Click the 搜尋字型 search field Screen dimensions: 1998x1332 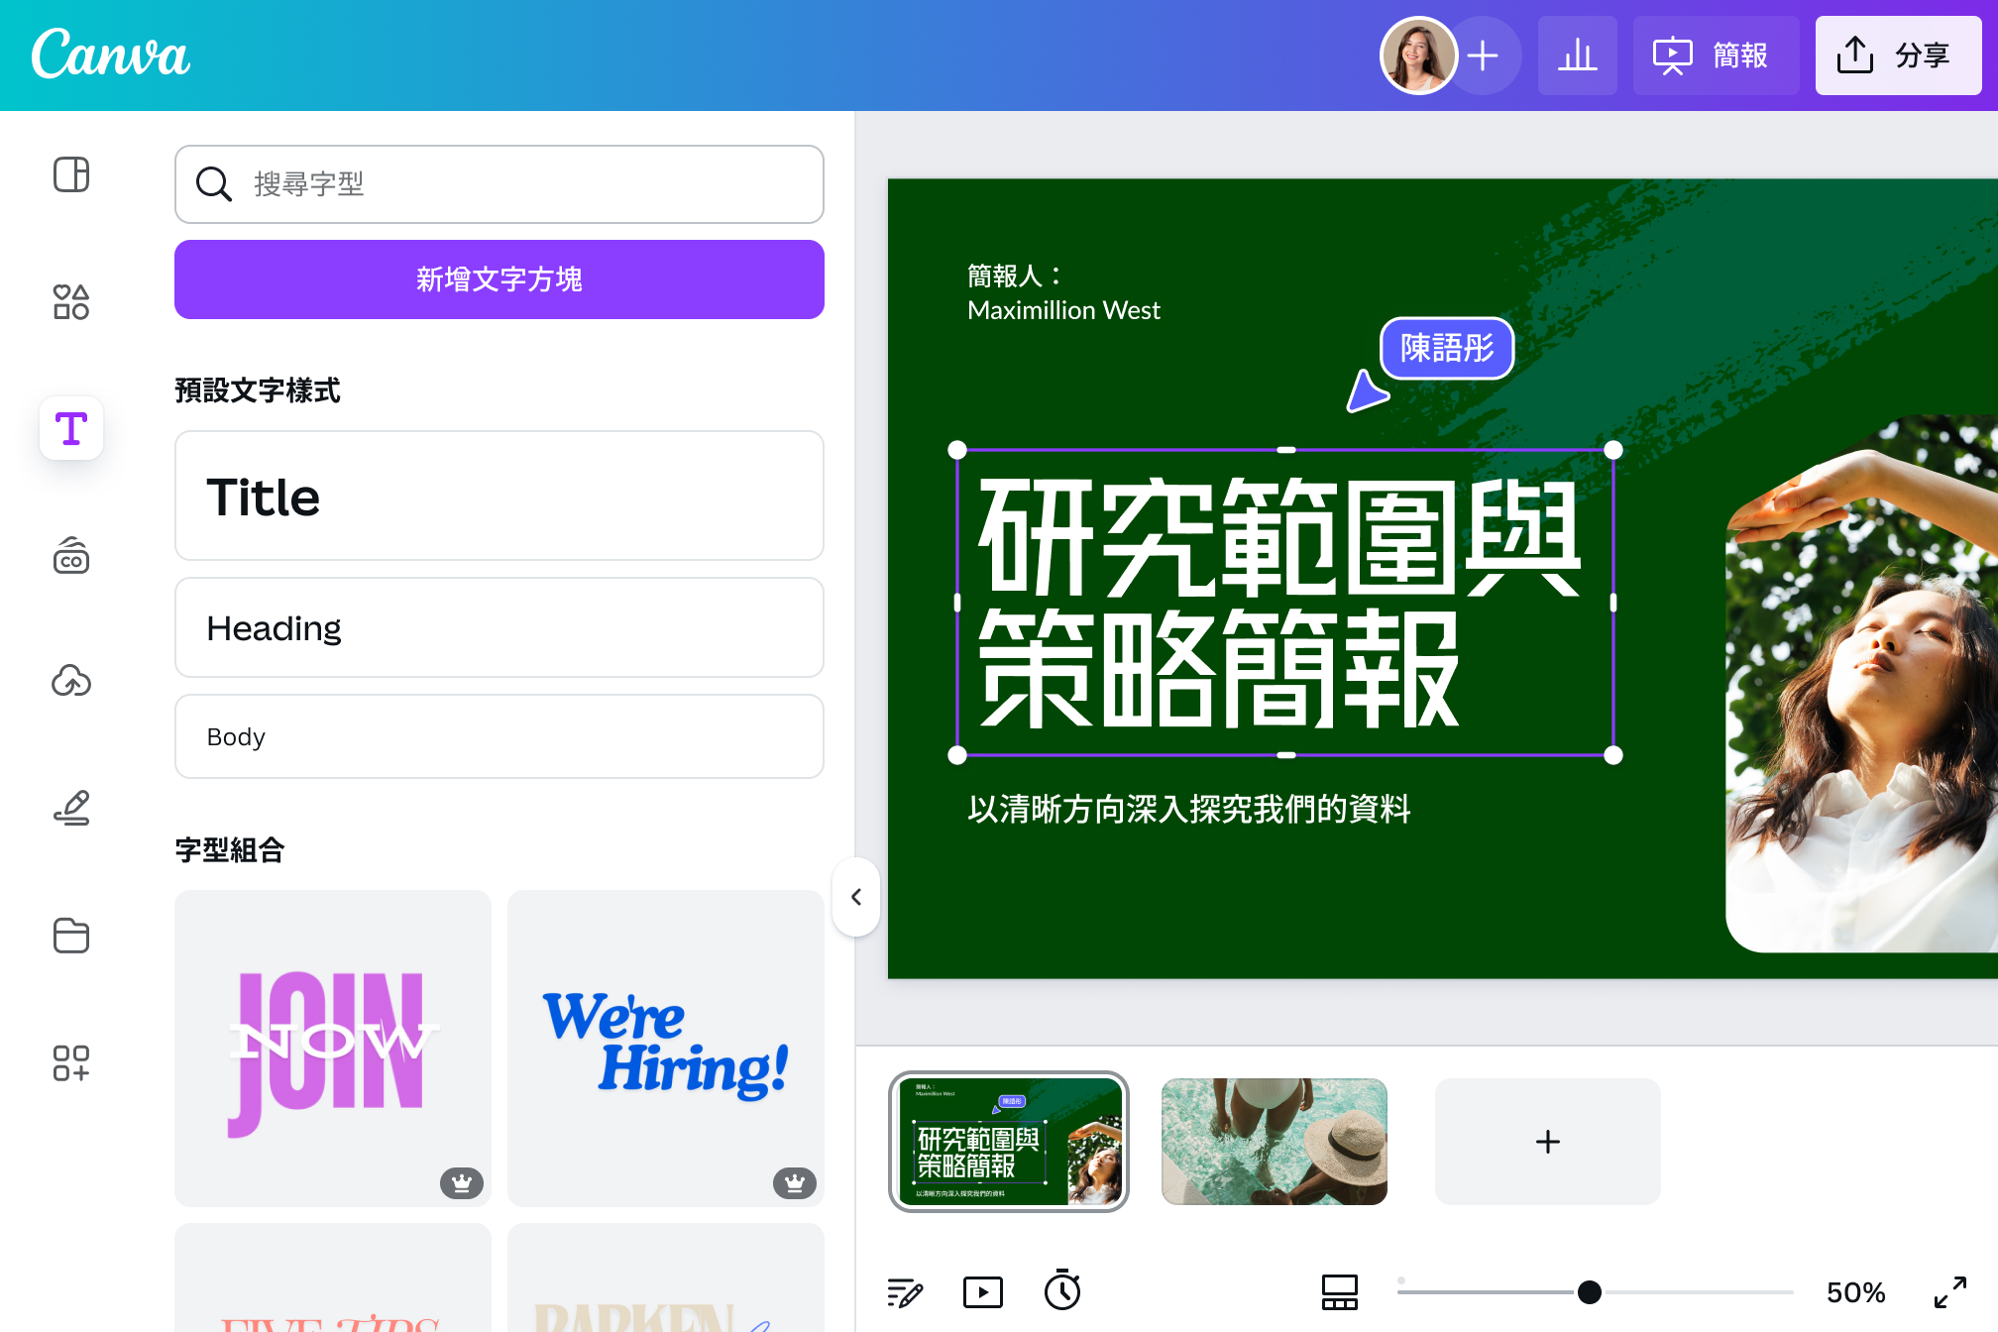coord(499,184)
